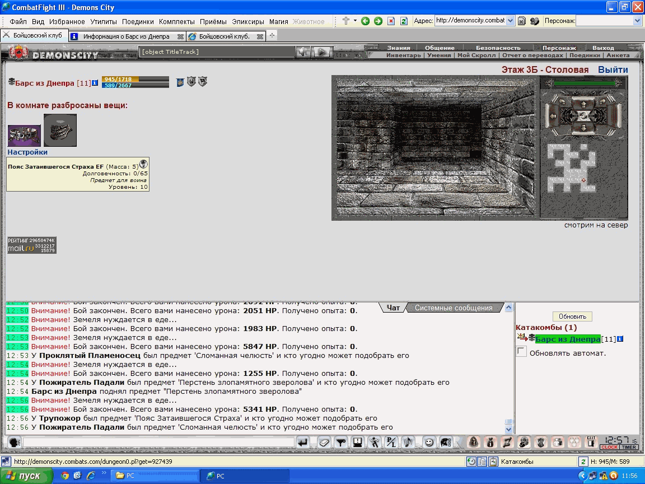Click the smiley emoticons icon
This screenshot has width=645, height=484.
[x=429, y=443]
